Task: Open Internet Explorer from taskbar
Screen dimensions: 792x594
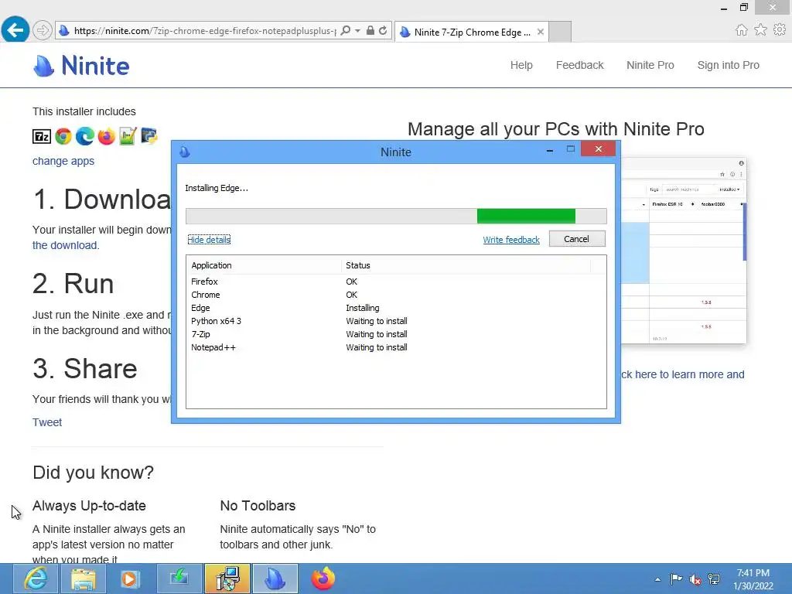Action: pos(36,579)
